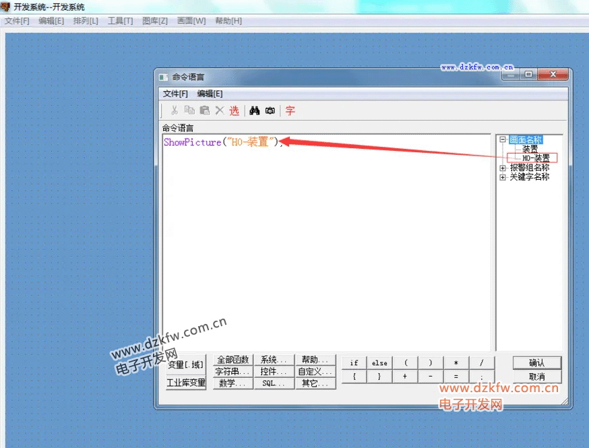
Task: Expand the 报警组名称 tree node
Action: 503,168
